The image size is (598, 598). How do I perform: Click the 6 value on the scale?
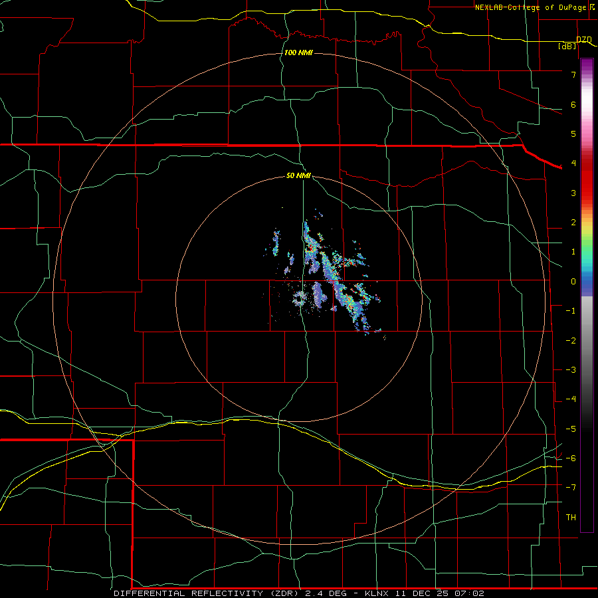573,104
